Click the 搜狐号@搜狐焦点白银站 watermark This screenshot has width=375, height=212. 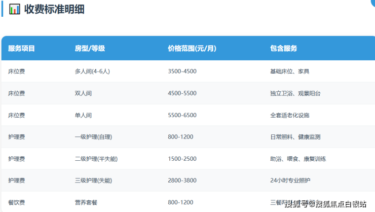(325, 204)
